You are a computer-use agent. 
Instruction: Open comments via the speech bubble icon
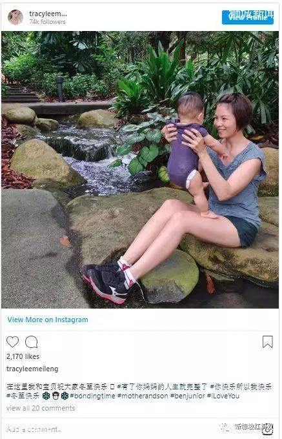click(32, 342)
